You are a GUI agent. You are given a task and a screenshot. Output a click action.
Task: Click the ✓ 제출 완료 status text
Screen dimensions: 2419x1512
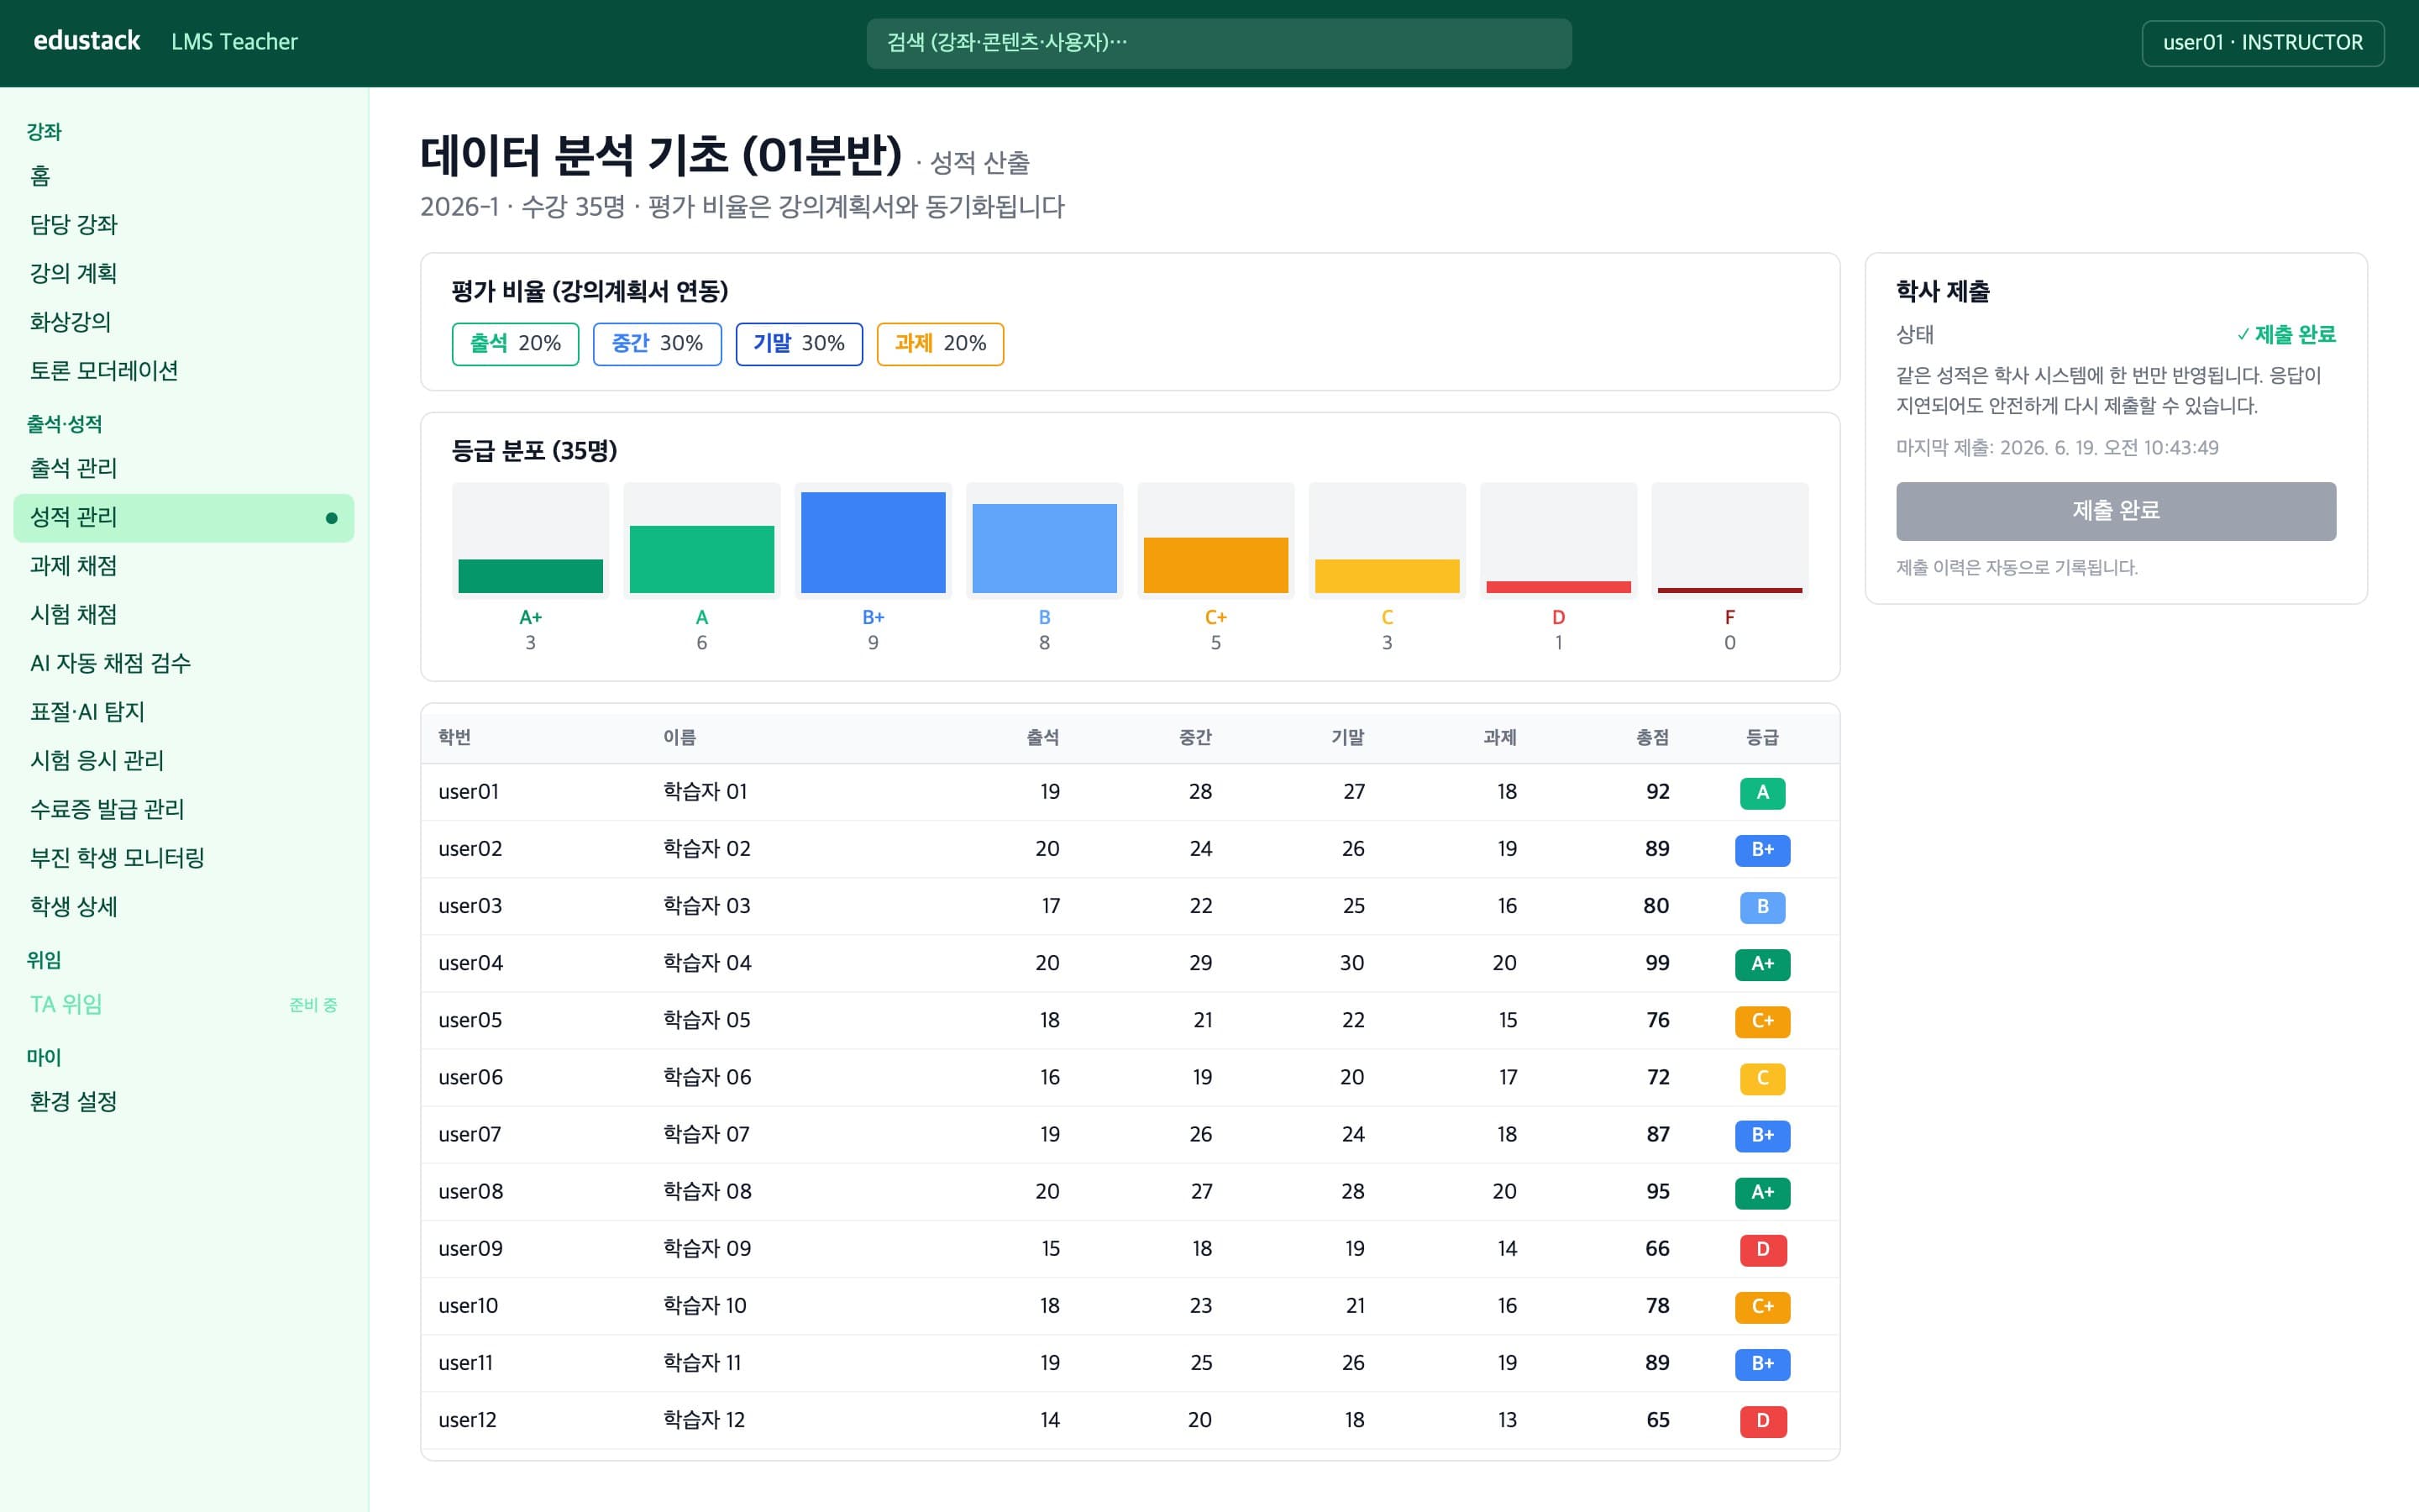2286,335
